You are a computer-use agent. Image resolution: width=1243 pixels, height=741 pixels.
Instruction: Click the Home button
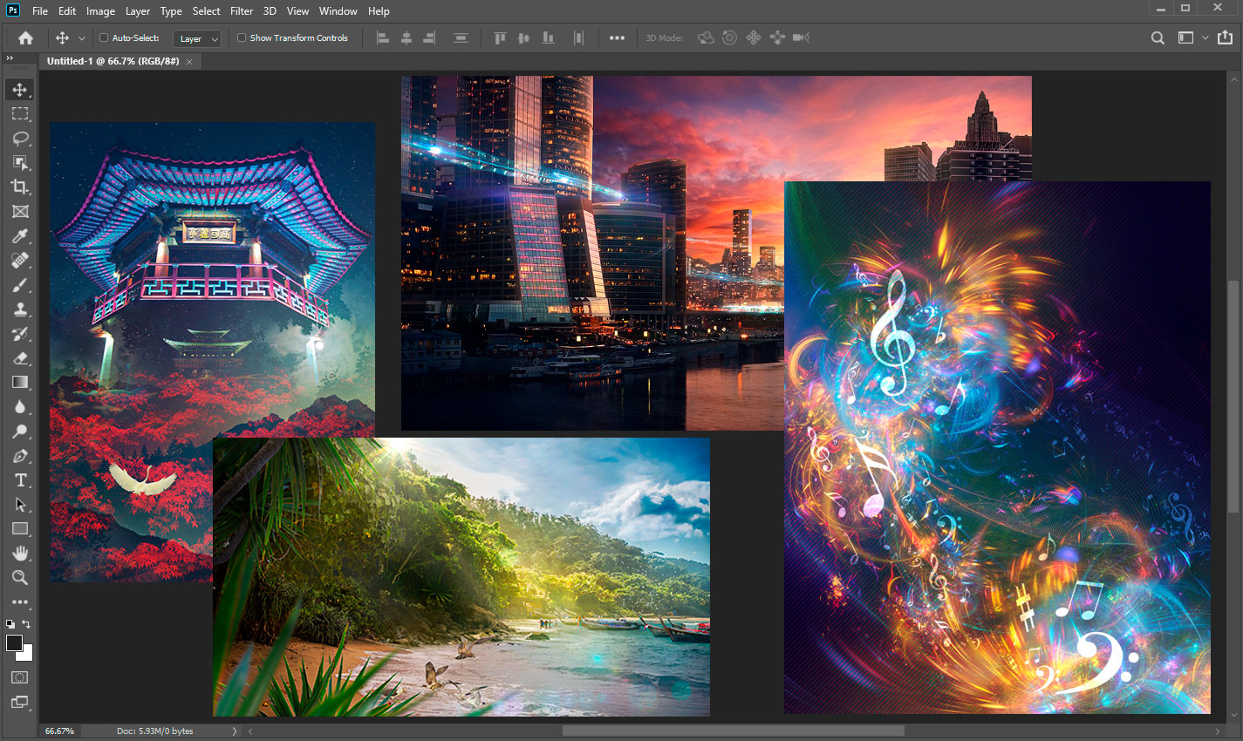click(x=25, y=37)
